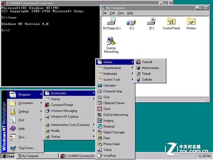Open the File menu in My Computer

pos(104,13)
